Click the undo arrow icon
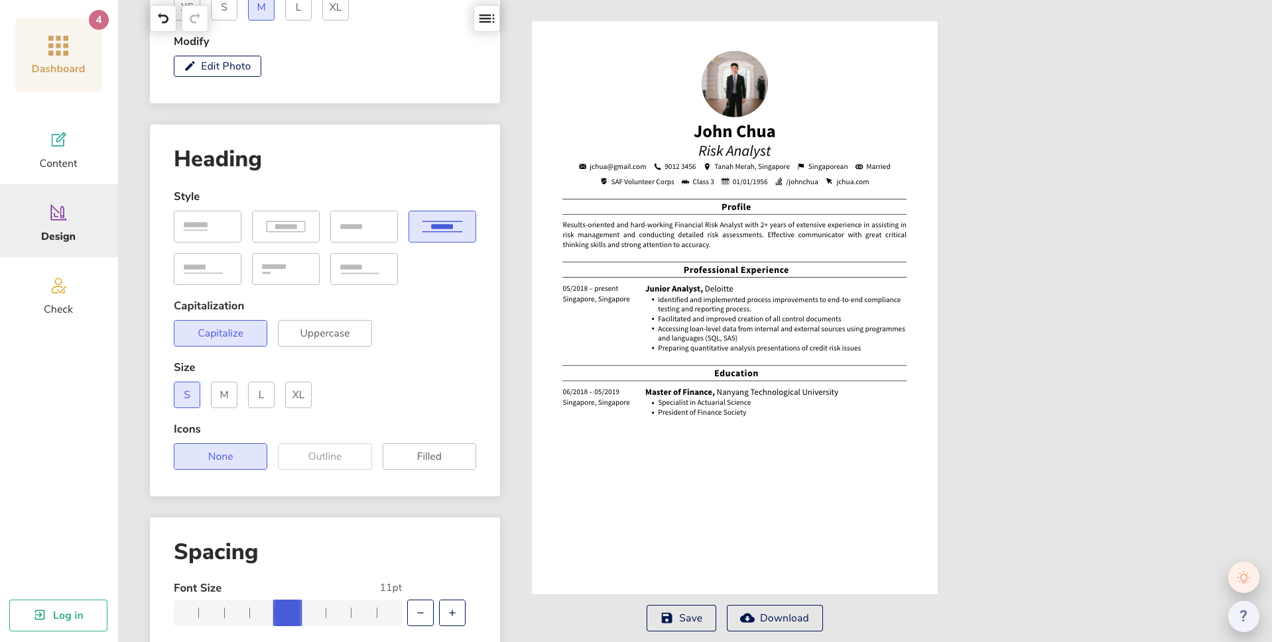Viewport: 1272px width, 642px height. (x=163, y=19)
